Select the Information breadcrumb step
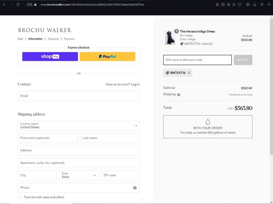 (35, 39)
